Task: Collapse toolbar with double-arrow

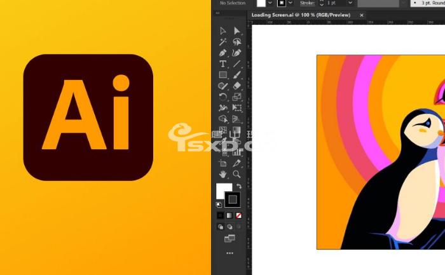Action: (217, 13)
